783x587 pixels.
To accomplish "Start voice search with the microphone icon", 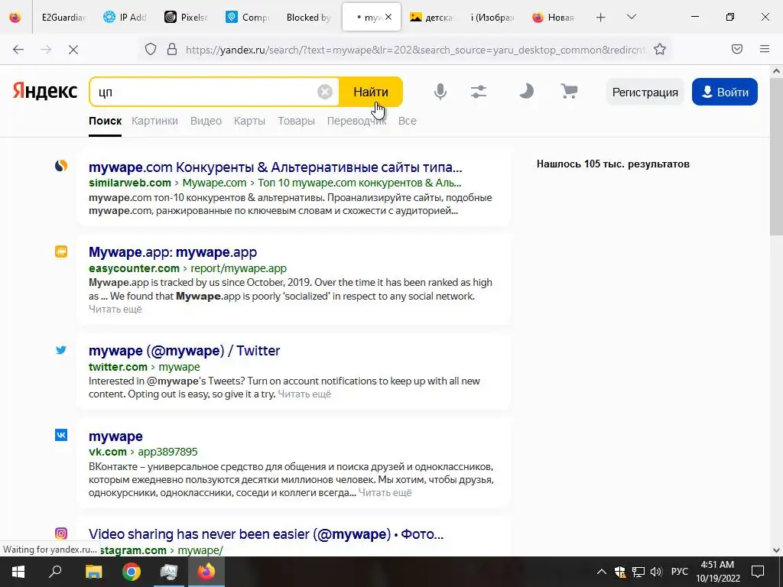I will 440,92.
